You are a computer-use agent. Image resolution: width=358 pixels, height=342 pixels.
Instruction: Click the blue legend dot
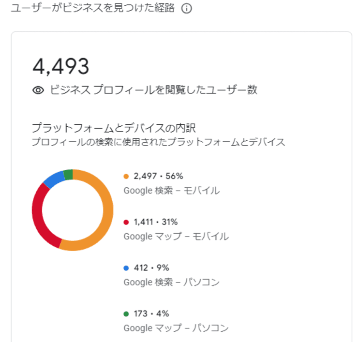(127, 268)
